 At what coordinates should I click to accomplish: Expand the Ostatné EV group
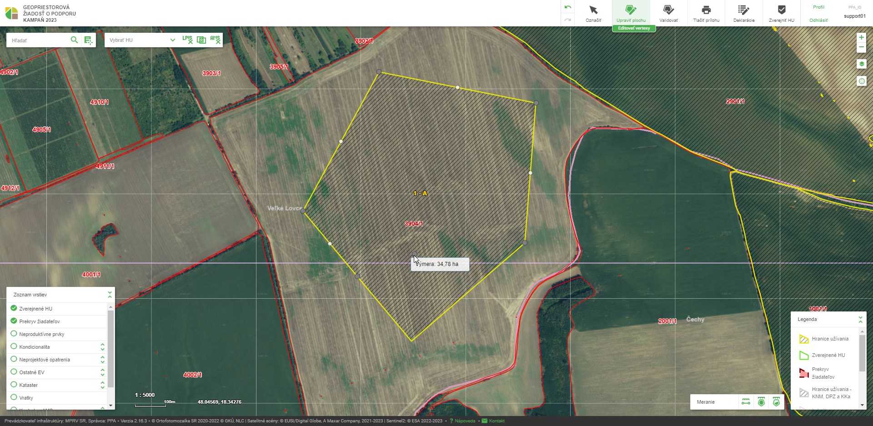[x=102, y=372]
